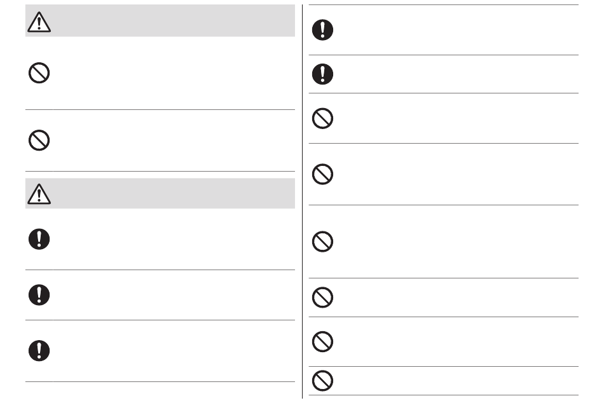Click the fourth prohibition icon in the right column

pyautogui.click(x=322, y=297)
